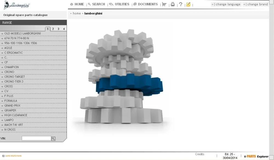Click the e-PARTS Explorer logo
274x160 pixels.
pyautogui.click(x=256, y=156)
